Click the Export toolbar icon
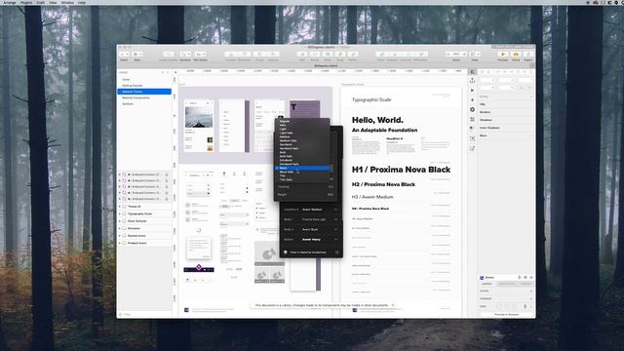Viewport: 624px width, 351px height. coord(528,55)
